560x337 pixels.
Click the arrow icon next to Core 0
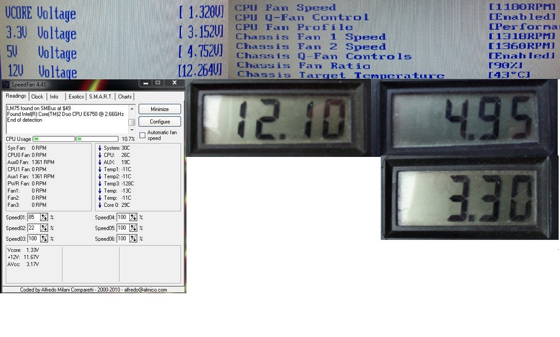[x=100, y=205]
